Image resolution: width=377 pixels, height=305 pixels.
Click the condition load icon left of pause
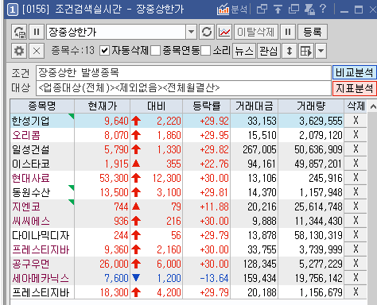click(x=19, y=32)
